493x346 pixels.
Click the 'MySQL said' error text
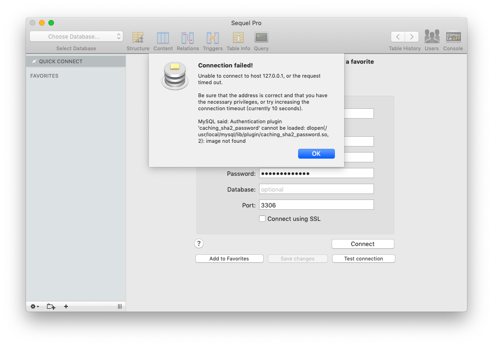coord(264,131)
